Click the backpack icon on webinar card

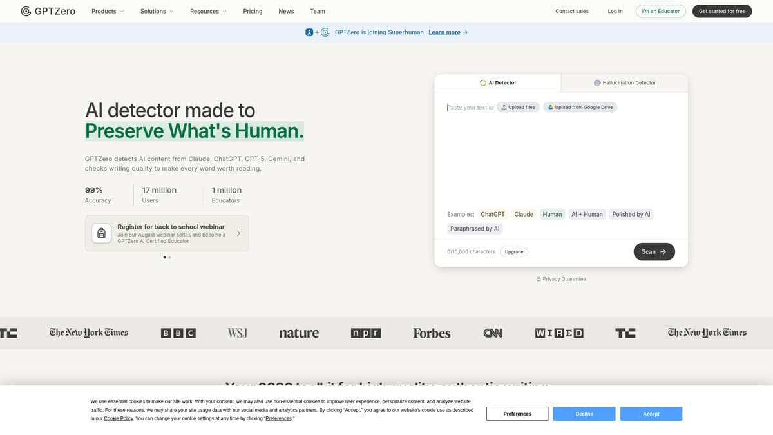101,233
